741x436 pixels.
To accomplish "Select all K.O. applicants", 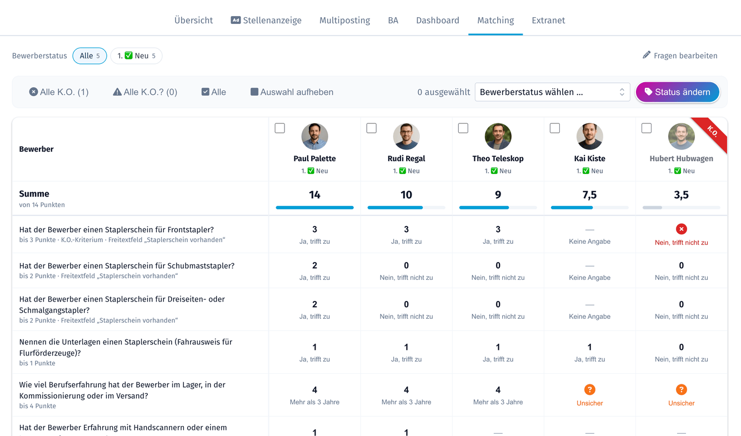I will tap(59, 92).
